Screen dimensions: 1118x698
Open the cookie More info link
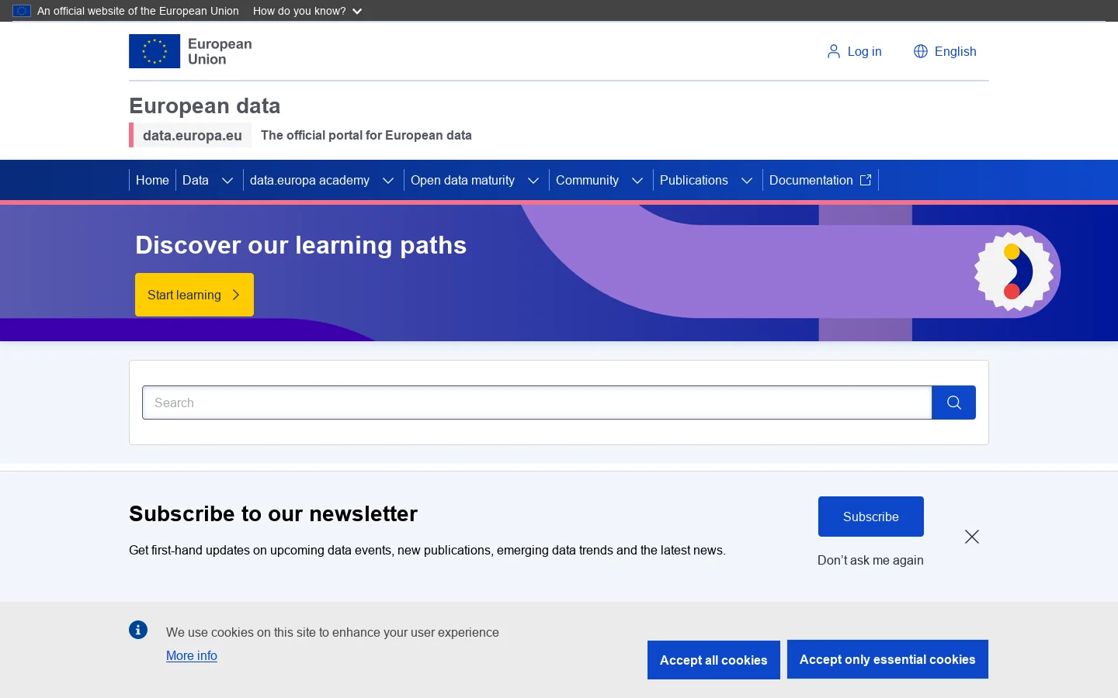point(192,655)
